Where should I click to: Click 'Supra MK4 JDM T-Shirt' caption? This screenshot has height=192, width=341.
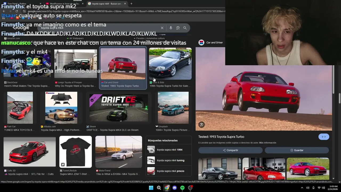tap(75, 174)
